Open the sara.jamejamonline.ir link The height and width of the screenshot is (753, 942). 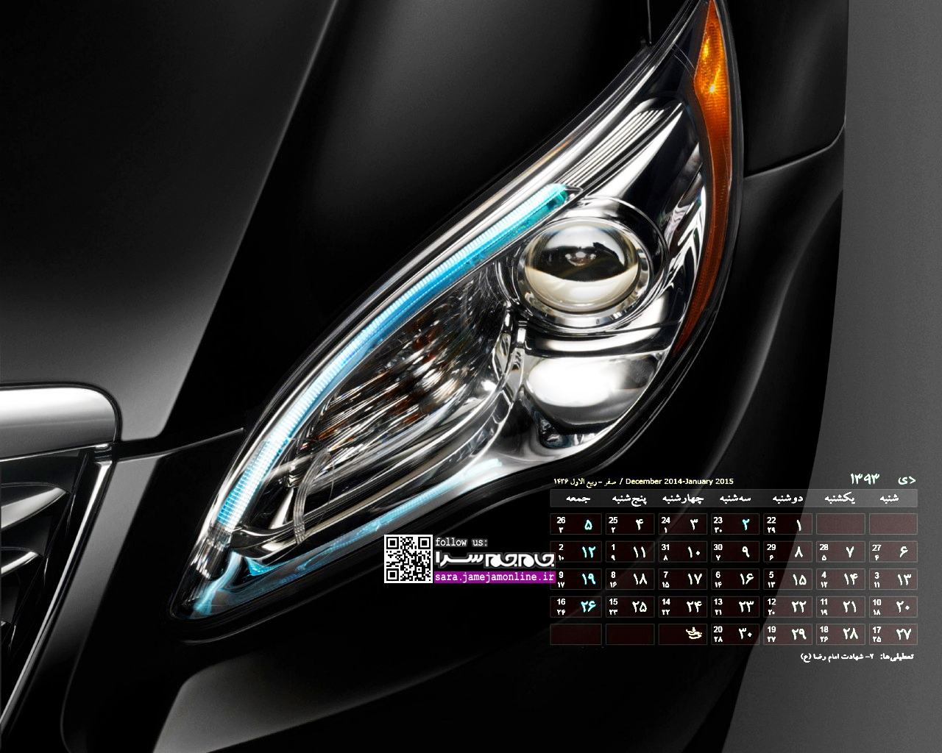pyautogui.click(x=494, y=577)
